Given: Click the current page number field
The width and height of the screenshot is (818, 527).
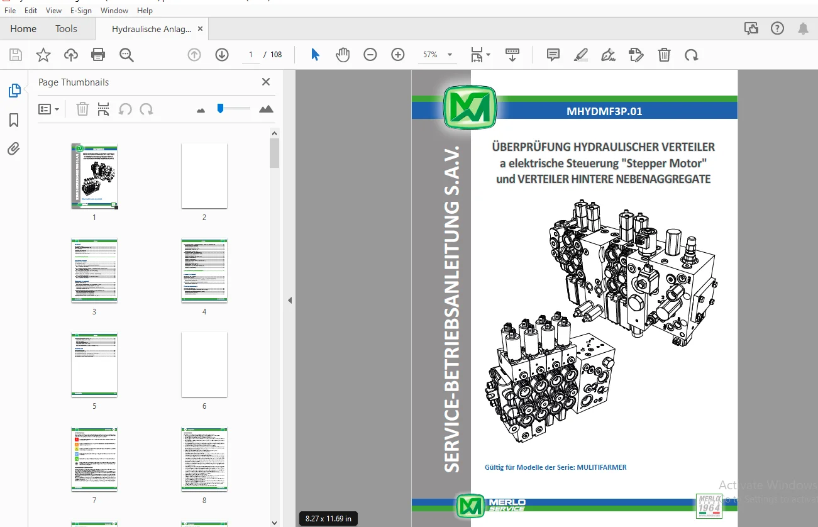Looking at the screenshot, I should point(251,55).
